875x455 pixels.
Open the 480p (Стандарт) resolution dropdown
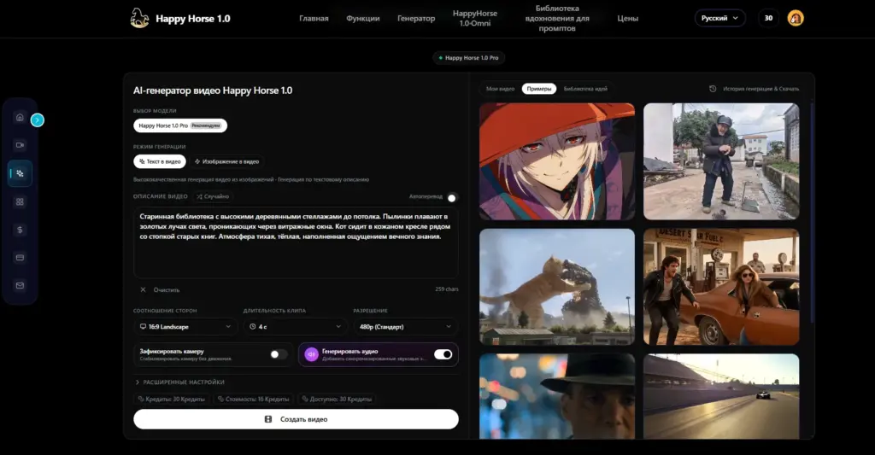(x=405, y=327)
